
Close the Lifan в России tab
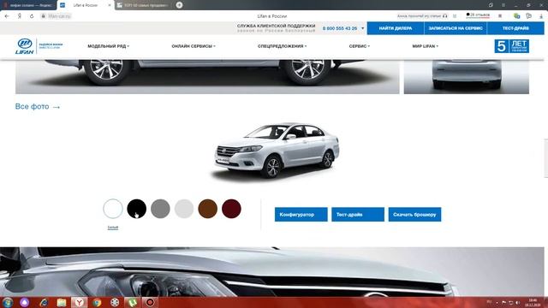tap(110, 5)
